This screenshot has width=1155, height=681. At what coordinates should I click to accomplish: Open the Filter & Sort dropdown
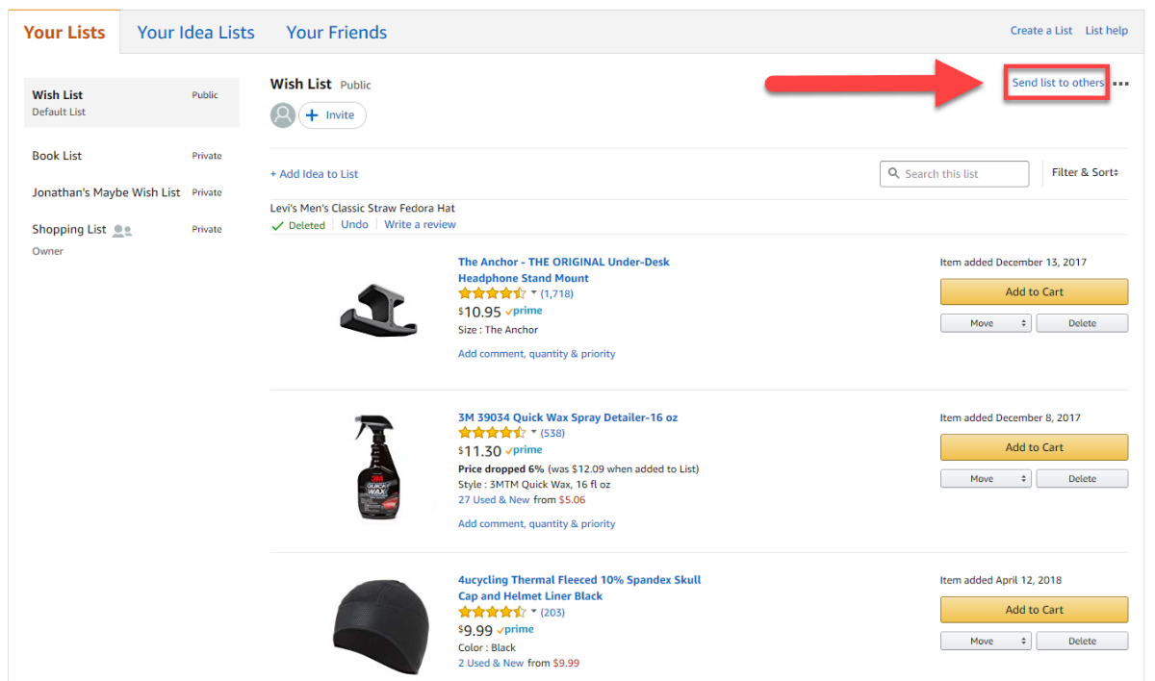click(1085, 173)
